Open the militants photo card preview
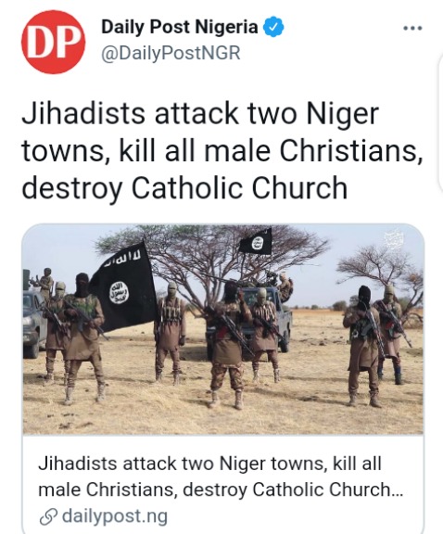The width and height of the screenshot is (443, 534). pos(223,329)
